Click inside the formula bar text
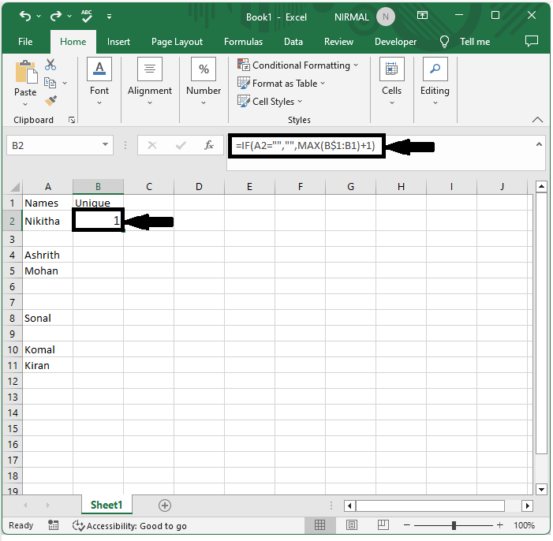553x541 pixels. [x=305, y=145]
